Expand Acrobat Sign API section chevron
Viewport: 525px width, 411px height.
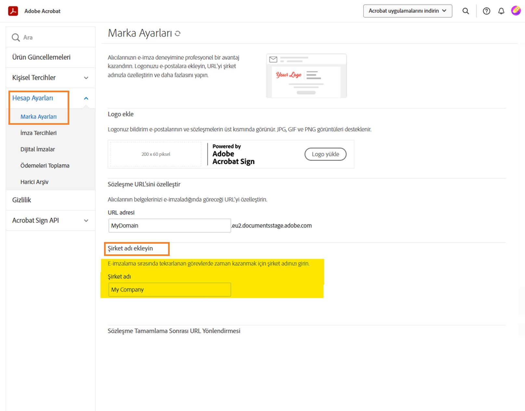(x=86, y=221)
